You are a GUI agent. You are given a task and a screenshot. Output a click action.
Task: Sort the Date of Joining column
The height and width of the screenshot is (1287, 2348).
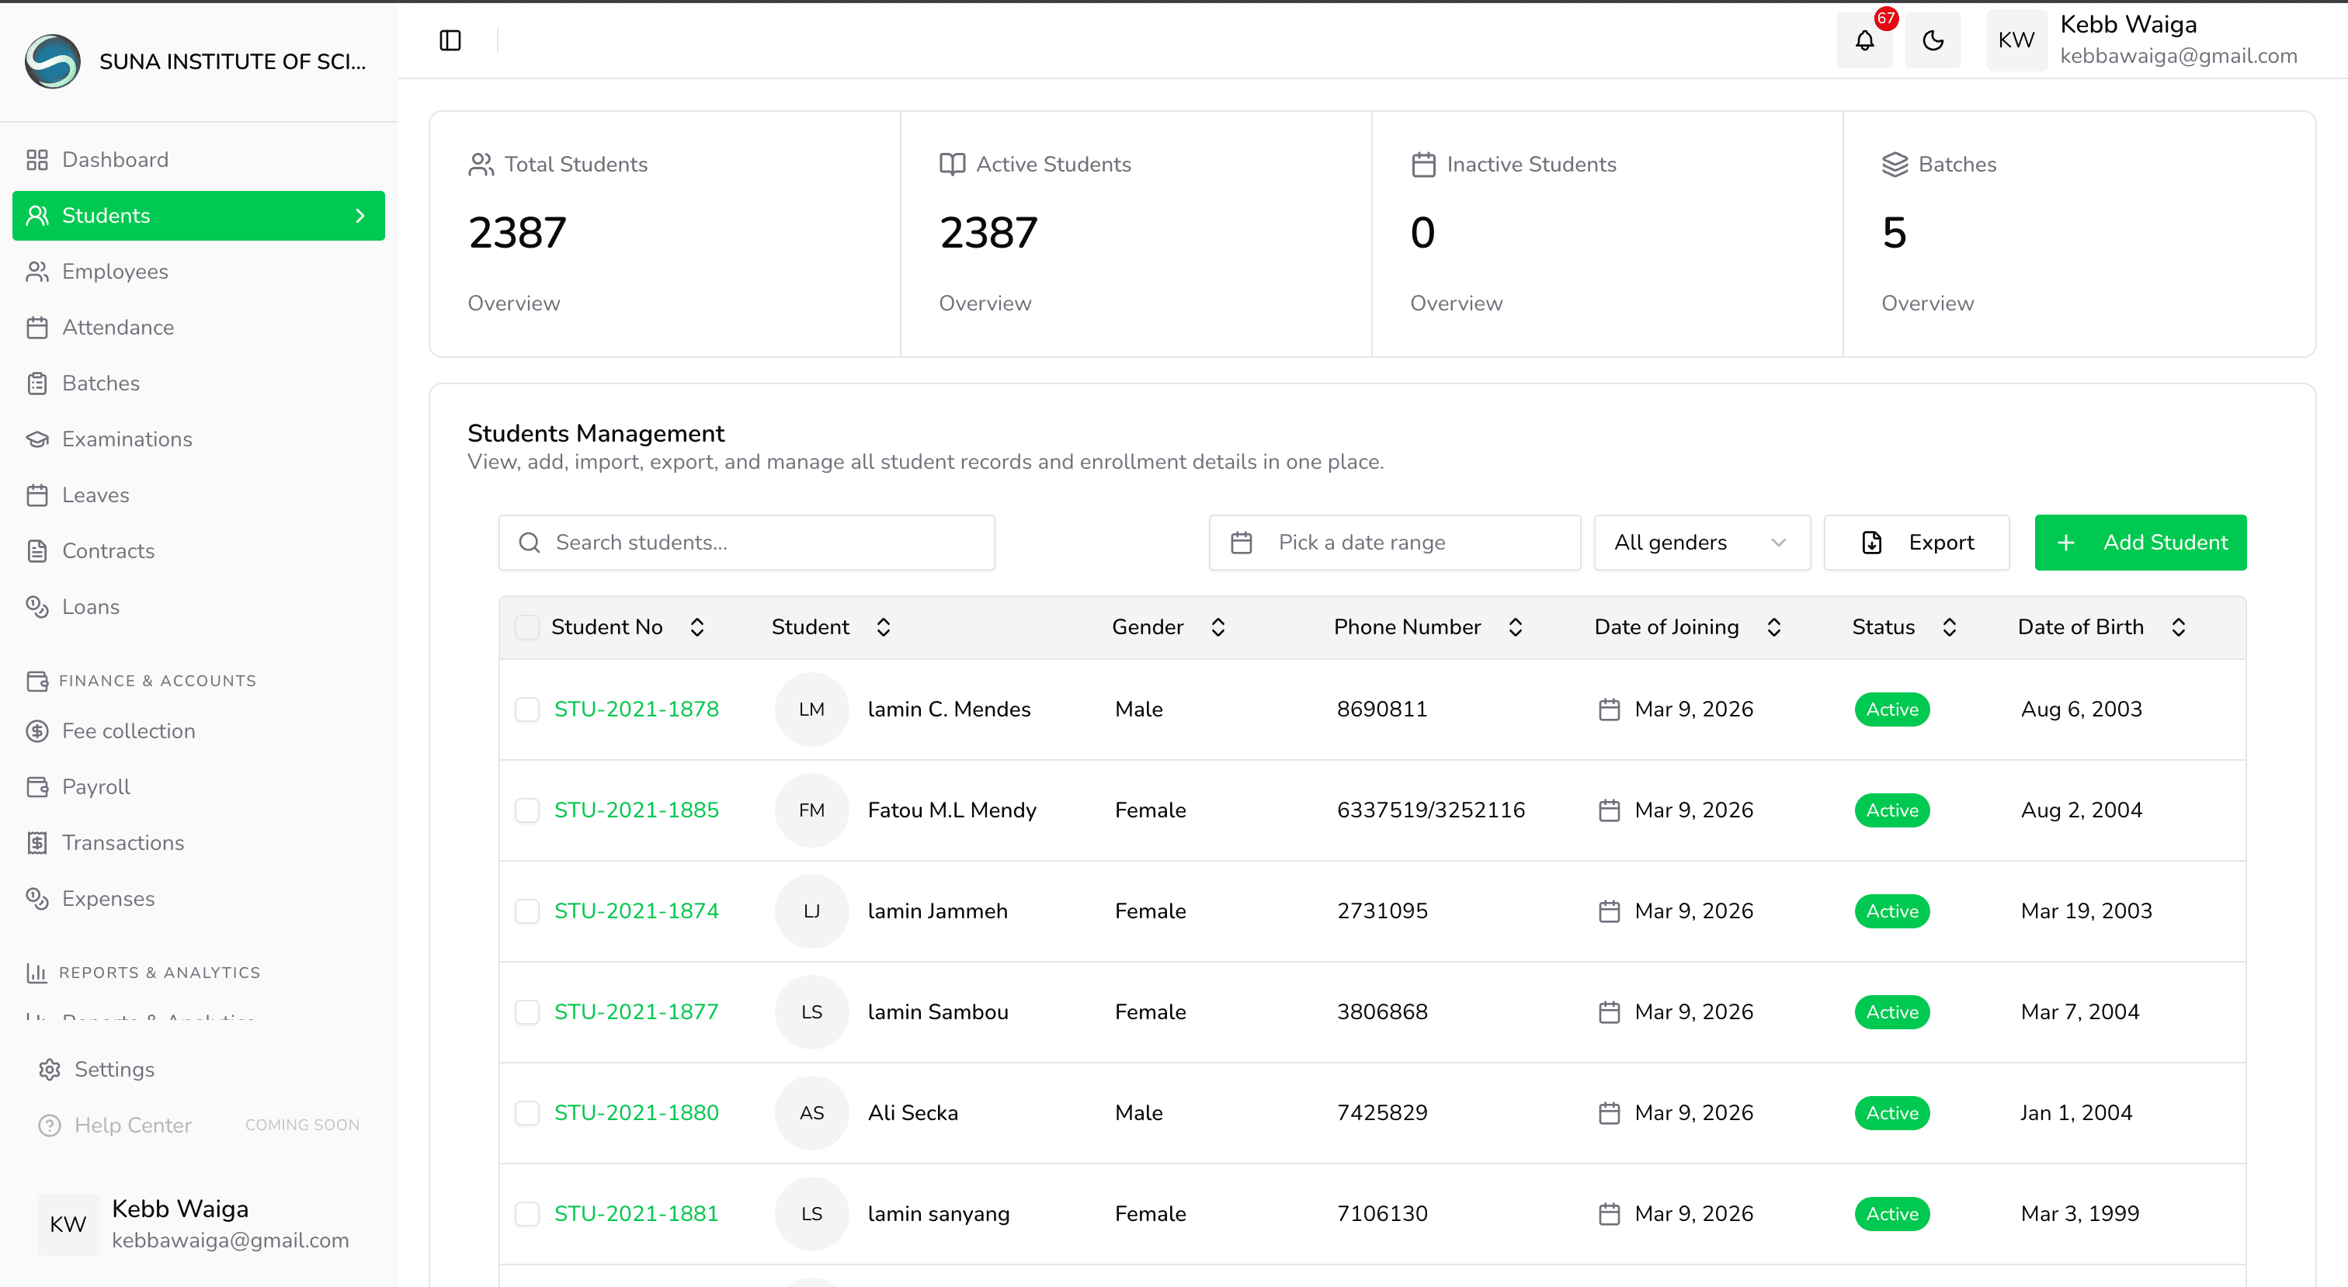[1773, 627]
